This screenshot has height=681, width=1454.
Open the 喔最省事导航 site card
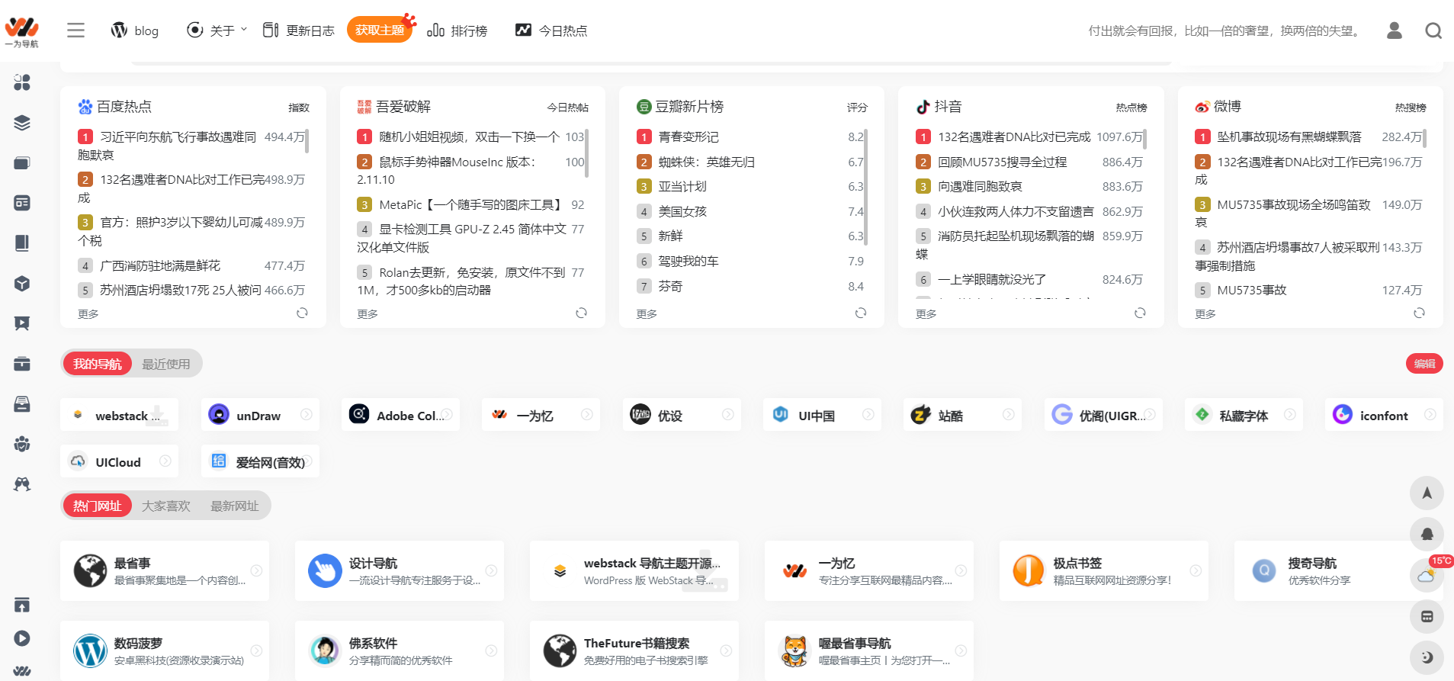coord(869,650)
